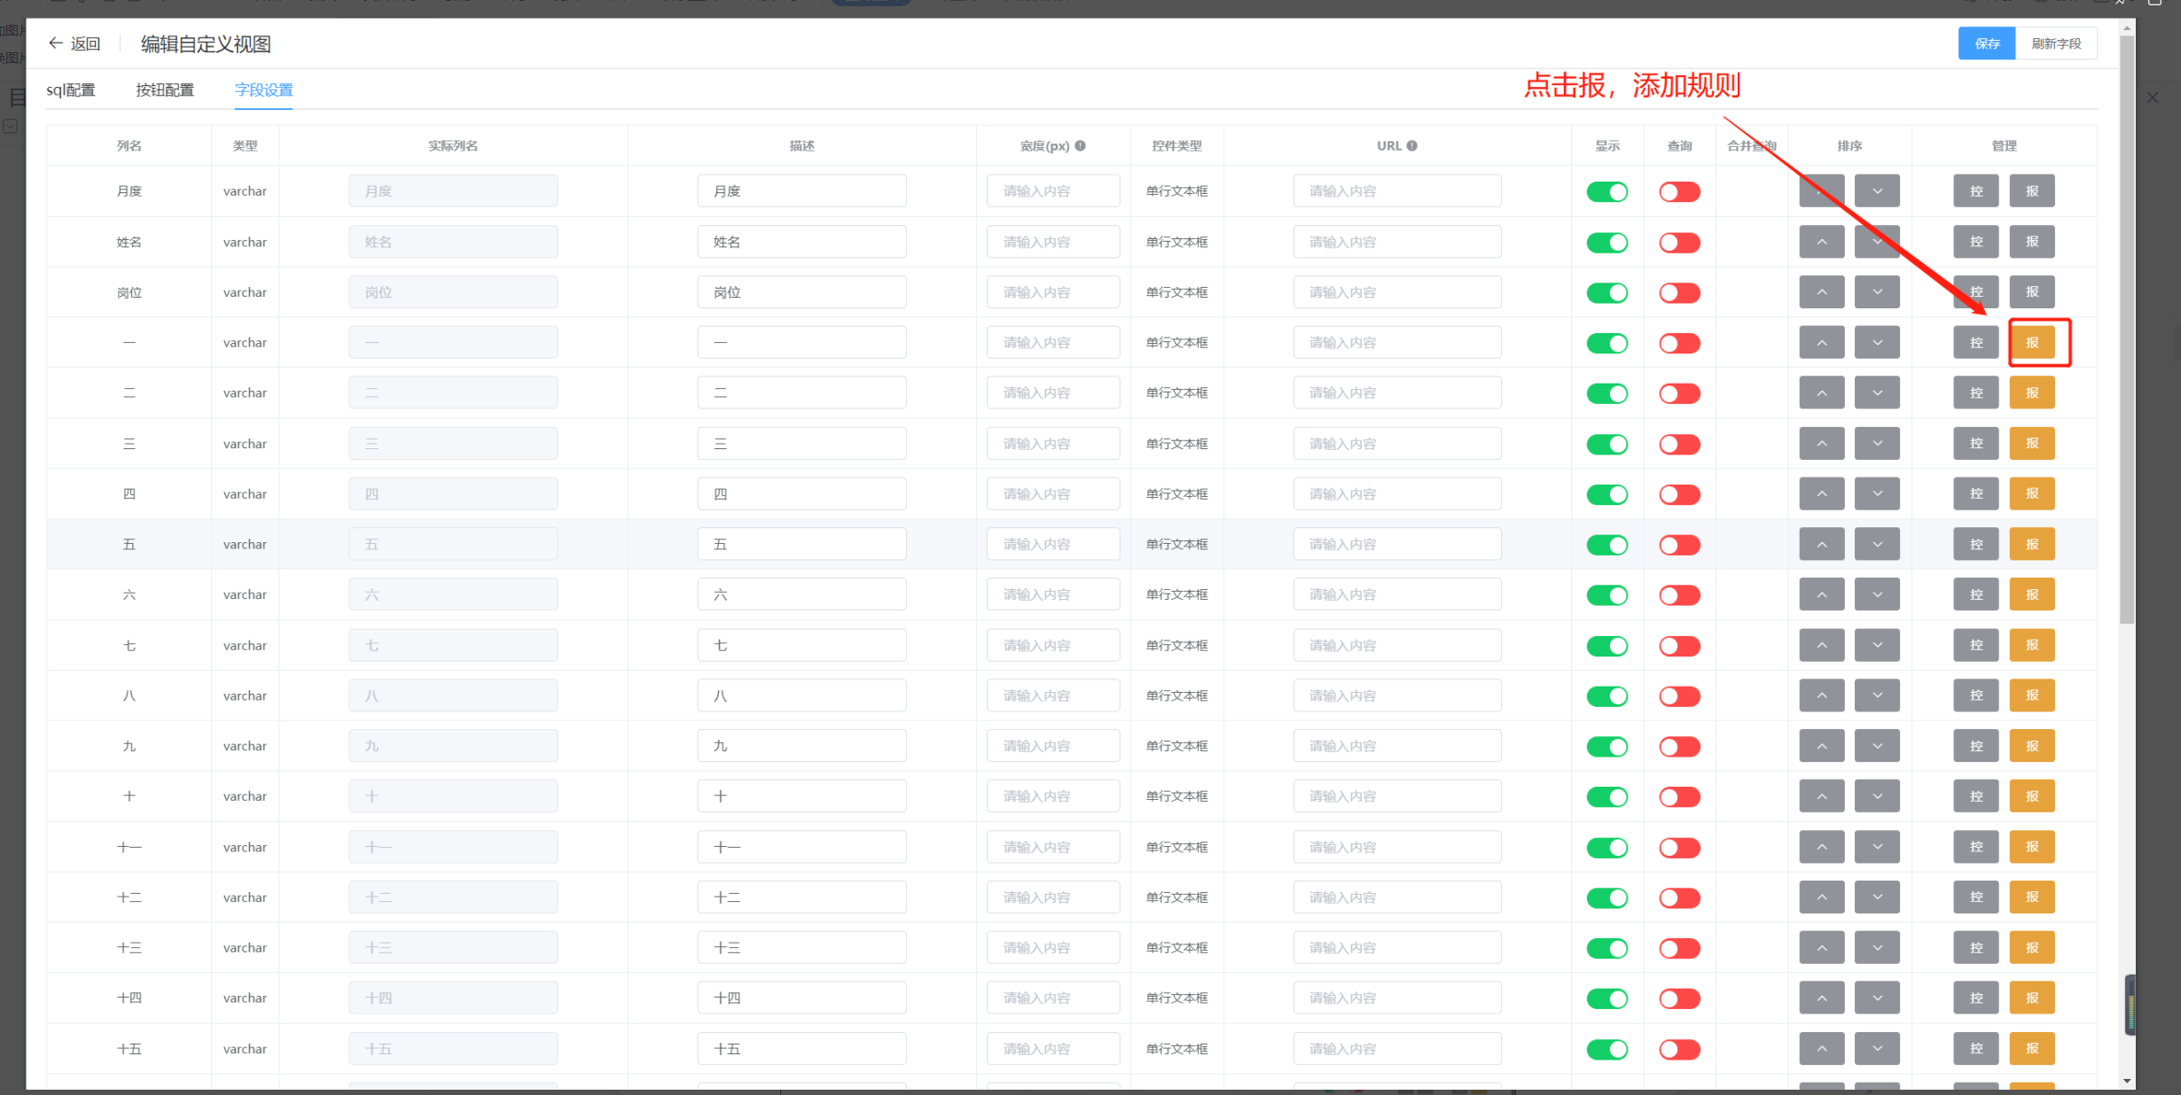Click orange 报 button in 十五 row
This screenshot has height=1095, width=2181.
pos(2032,1049)
